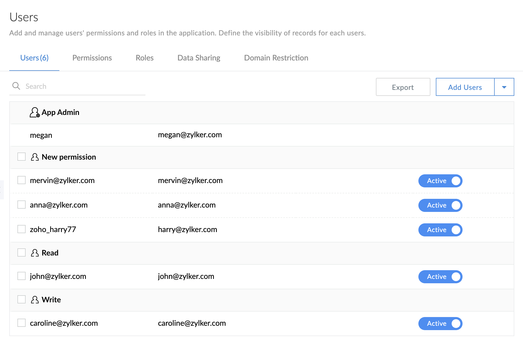This screenshot has height=347, width=523.
Task: Tick the checkbox for john@zylker.com
Action: [22, 276]
